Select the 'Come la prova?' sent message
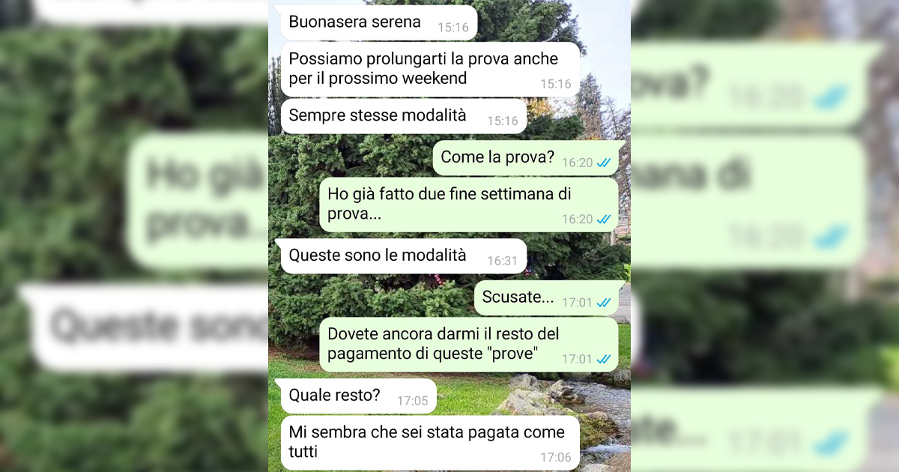Image resolution: width=899 pixels, height=472 pixels. [528, 158]
